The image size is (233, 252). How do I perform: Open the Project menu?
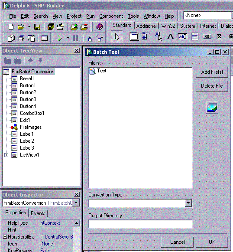[74, 16]
